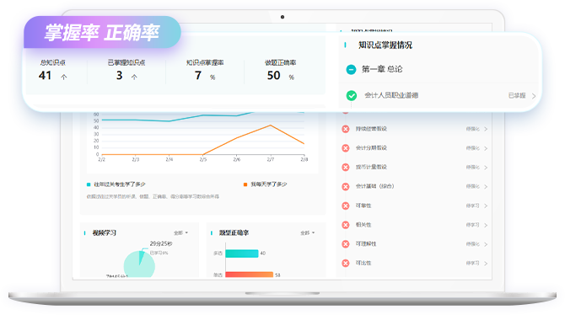This screenshot has width=565, height=315.
Task: Open the 全部 dropdown in 题型正确率
Action: (307, 233)
